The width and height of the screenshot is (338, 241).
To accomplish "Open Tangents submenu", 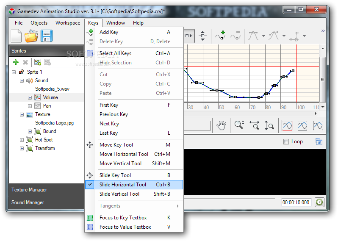I will coord(134,206).
